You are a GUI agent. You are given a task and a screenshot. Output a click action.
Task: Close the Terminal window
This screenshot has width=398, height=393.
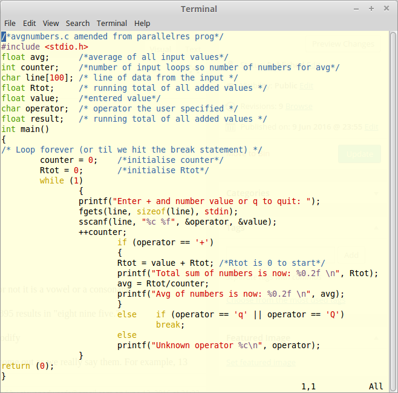point(387,8)
